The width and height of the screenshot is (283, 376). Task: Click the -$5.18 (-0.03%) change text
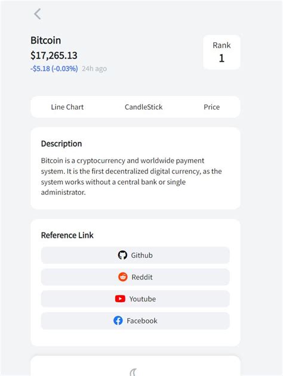point(54,69)
